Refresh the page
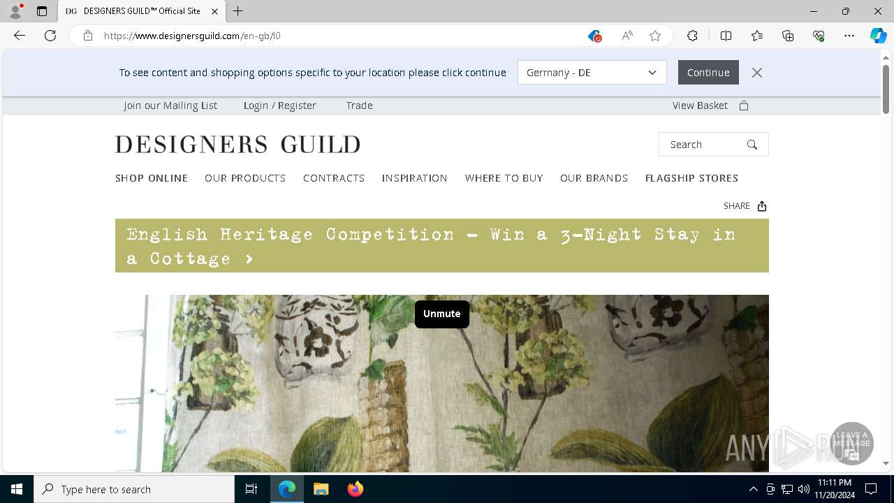 50,36
